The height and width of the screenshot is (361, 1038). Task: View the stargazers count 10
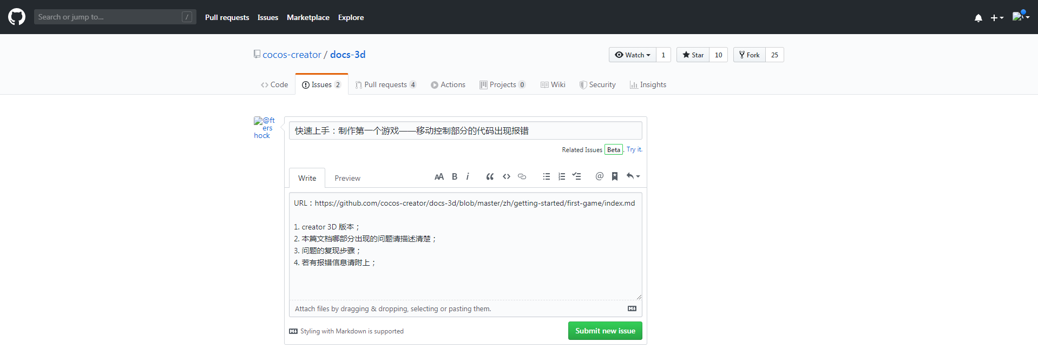click(x=718, y=55)
